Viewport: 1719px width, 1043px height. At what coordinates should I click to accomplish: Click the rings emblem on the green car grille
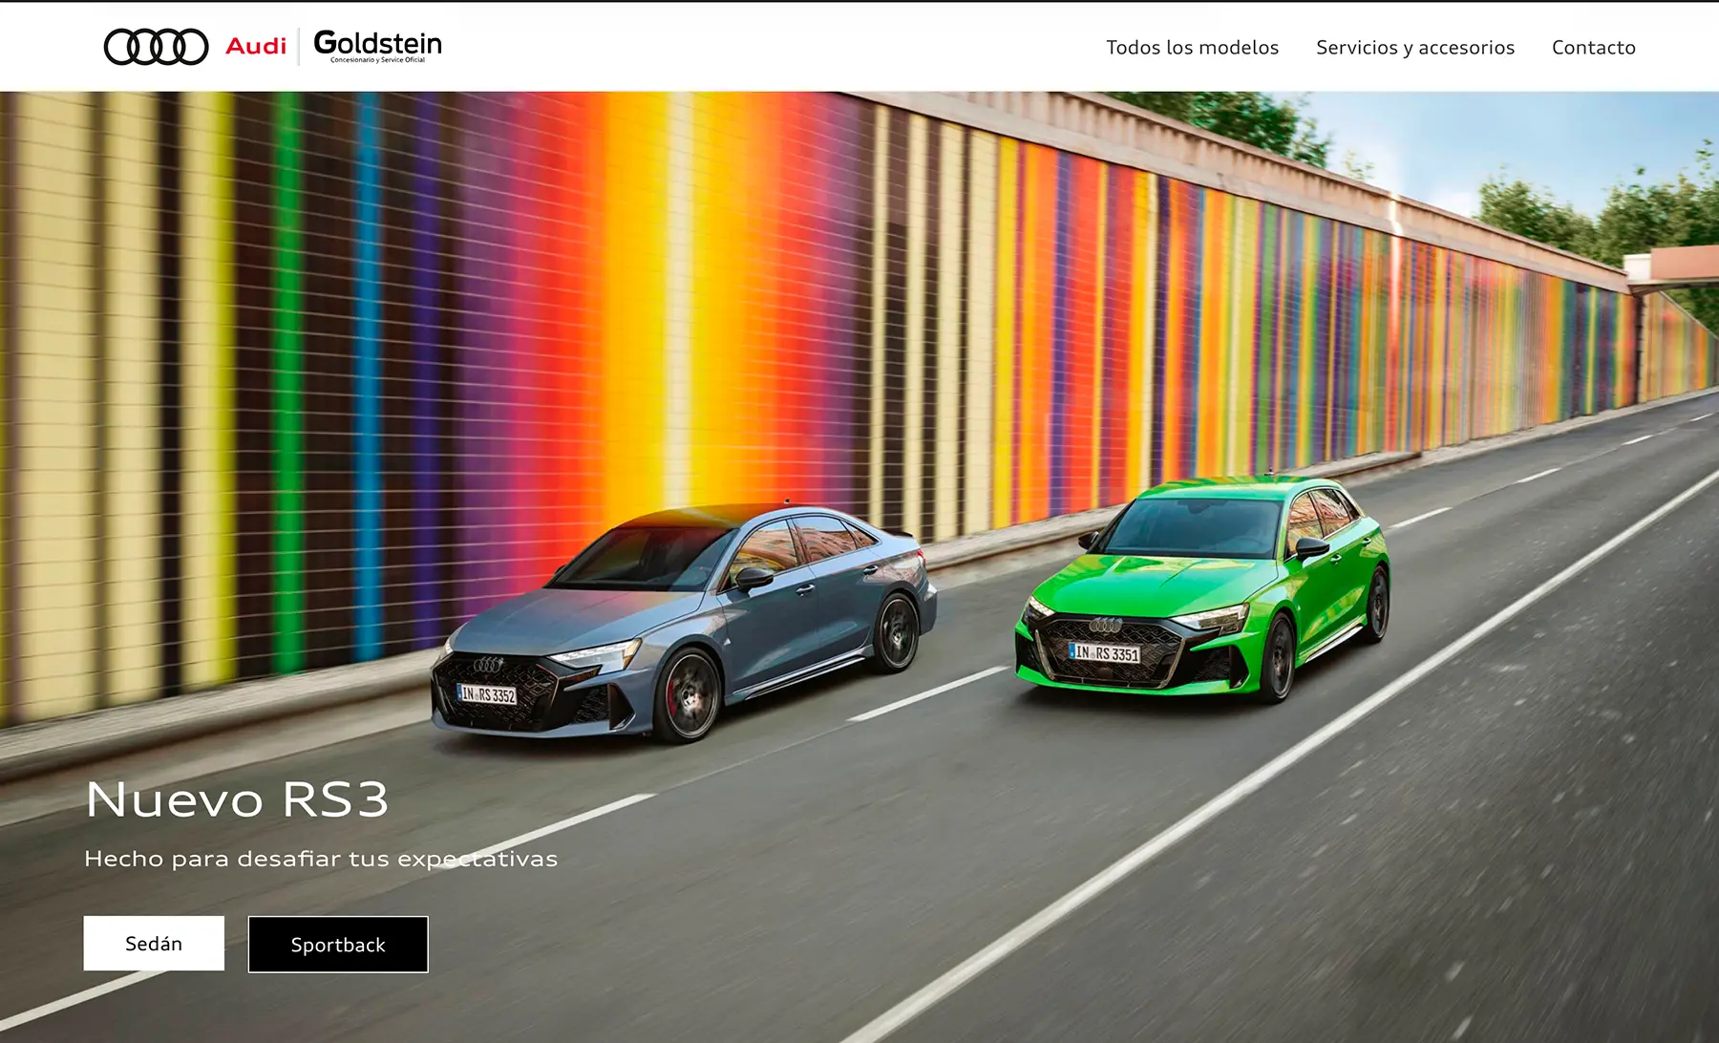pyautogui.click(x=1105, y=626)
